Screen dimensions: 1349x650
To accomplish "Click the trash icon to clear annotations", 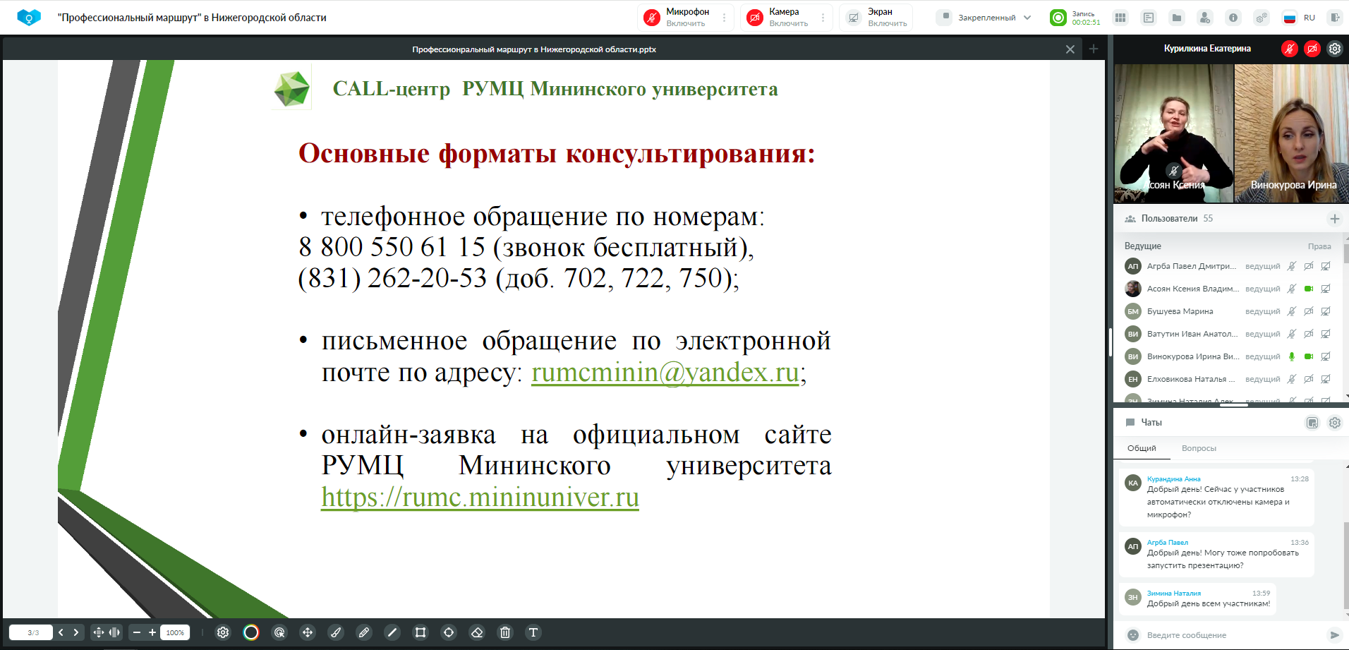I will pos(505,632).
